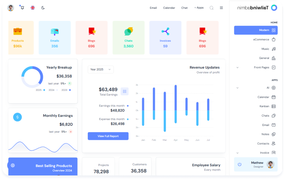Click the grid dots icon near Total Earnings
Image resolution: width=285 pixels, height=180 pixels.
pos(125,91)
